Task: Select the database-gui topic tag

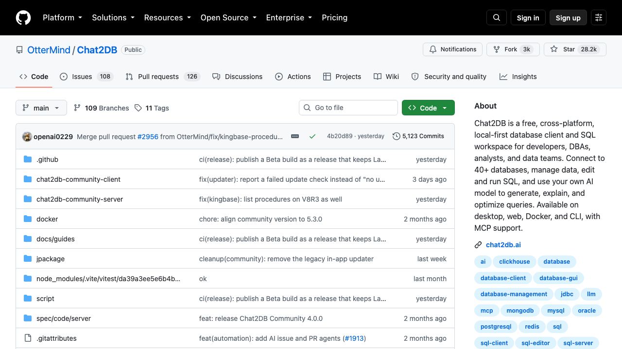Action: tap(558, 278)
